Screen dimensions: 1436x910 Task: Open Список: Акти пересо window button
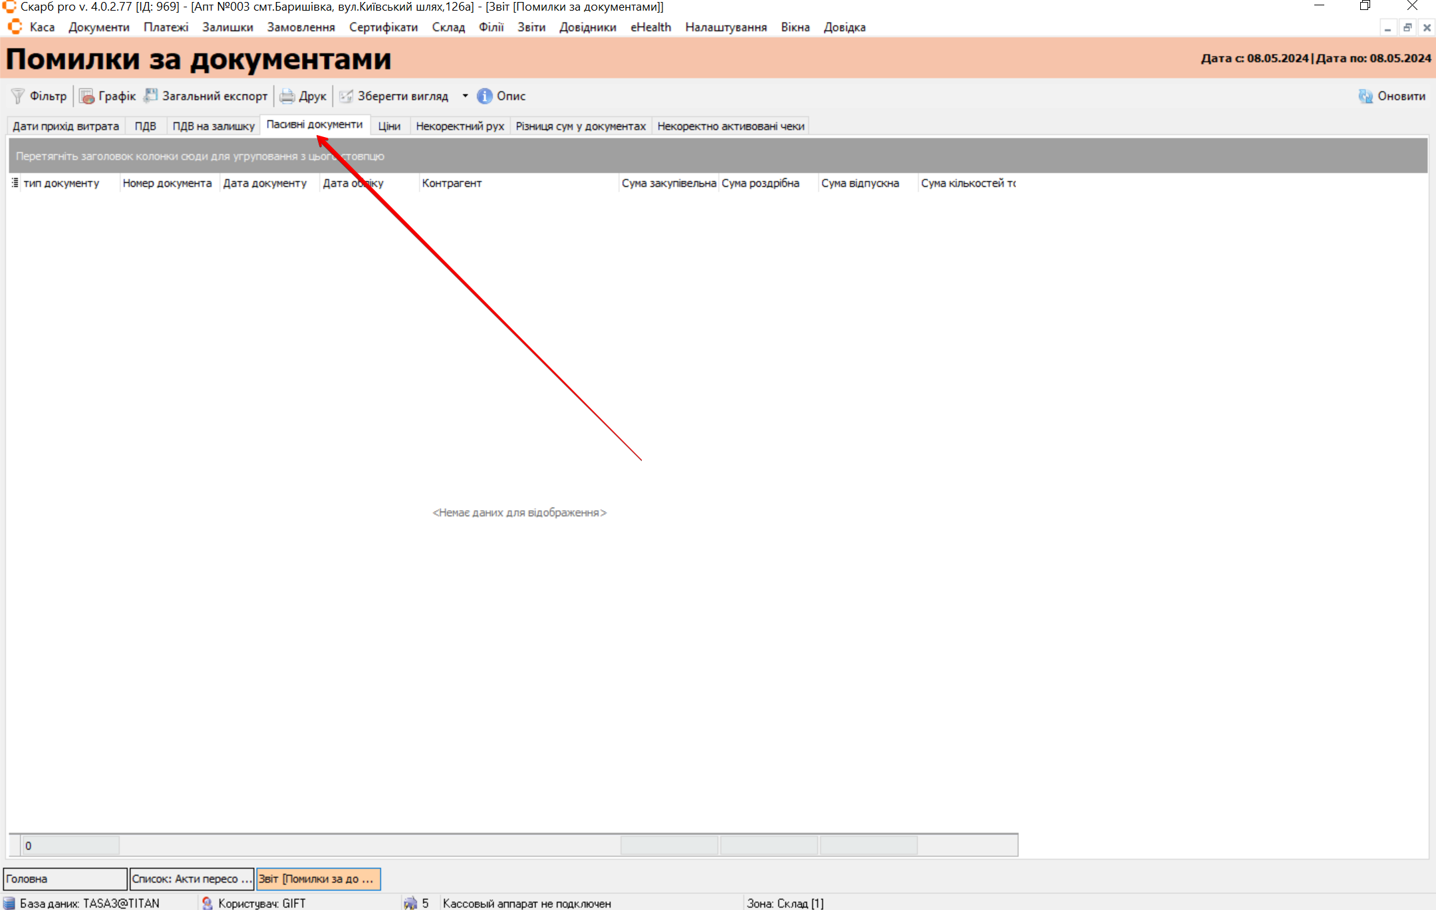coord(192,879)
